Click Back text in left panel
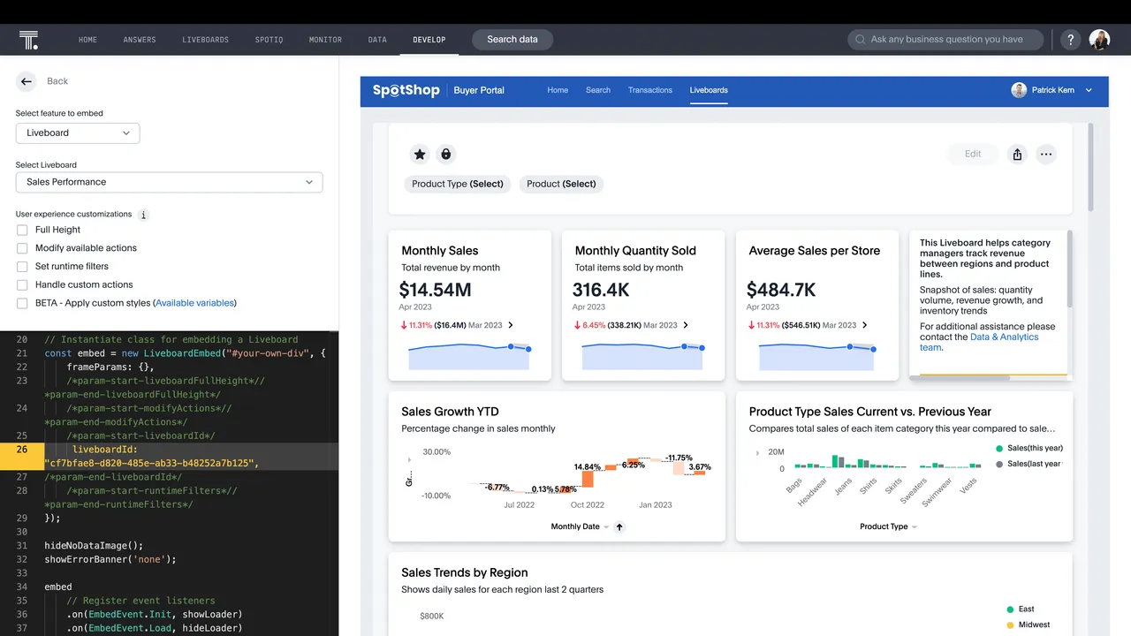The height and width of the screenshot is (636, 1131). 57,81
